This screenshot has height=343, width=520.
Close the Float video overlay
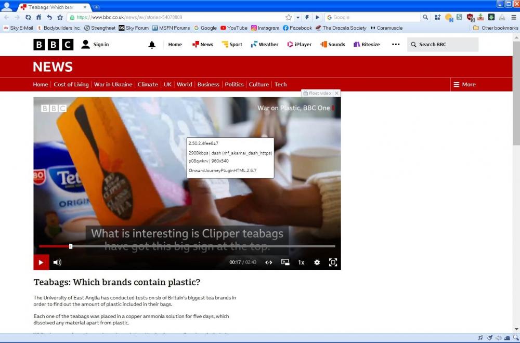click(336, 93)
